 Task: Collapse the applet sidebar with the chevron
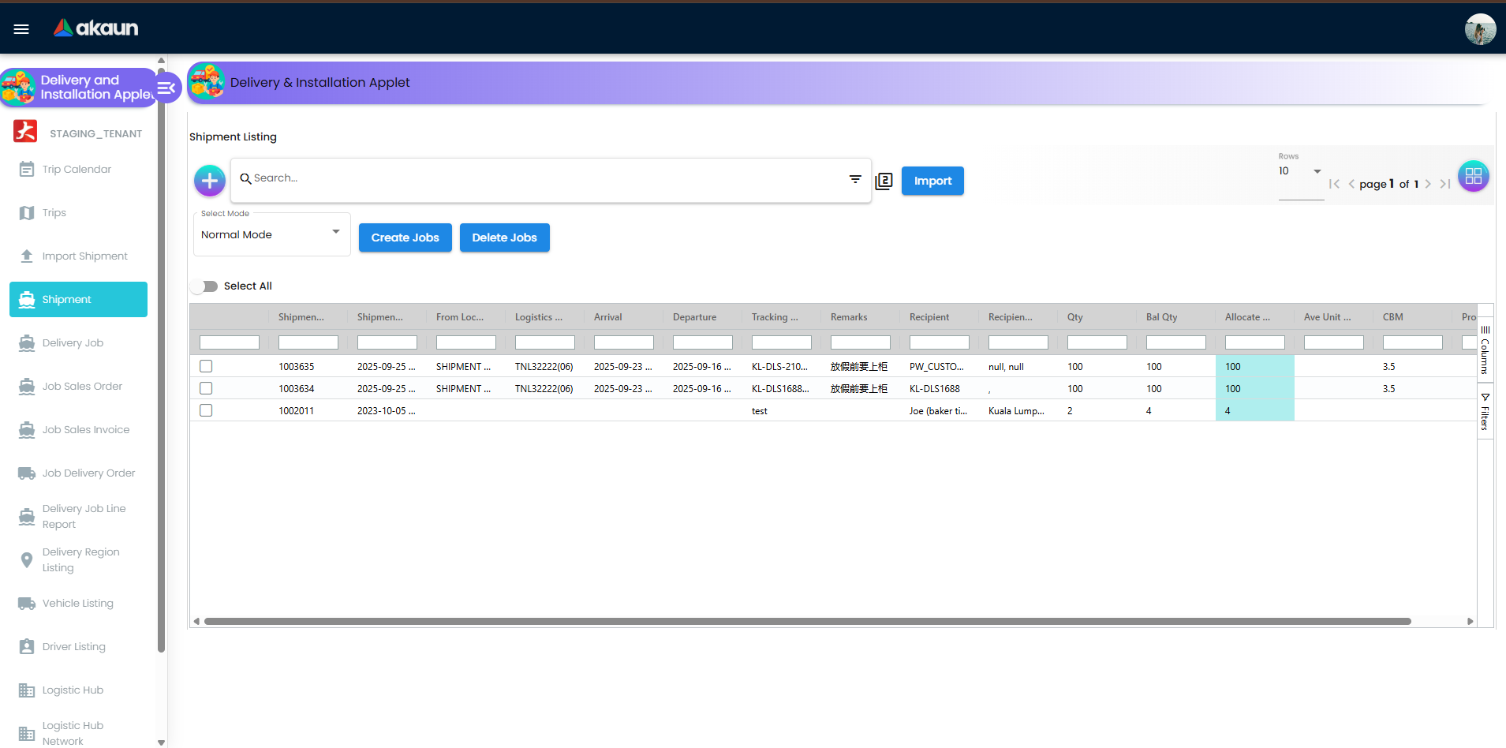click(166, 88)
